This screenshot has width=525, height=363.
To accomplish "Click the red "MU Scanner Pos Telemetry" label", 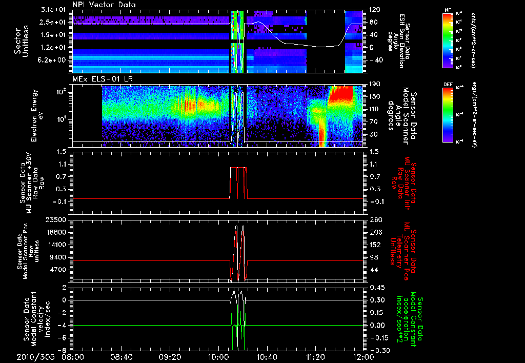I will point(402,251).
